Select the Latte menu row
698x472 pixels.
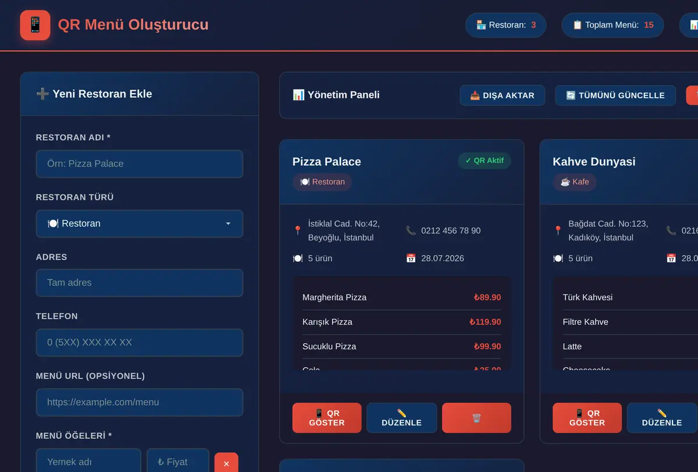click(x=631, y=346)
